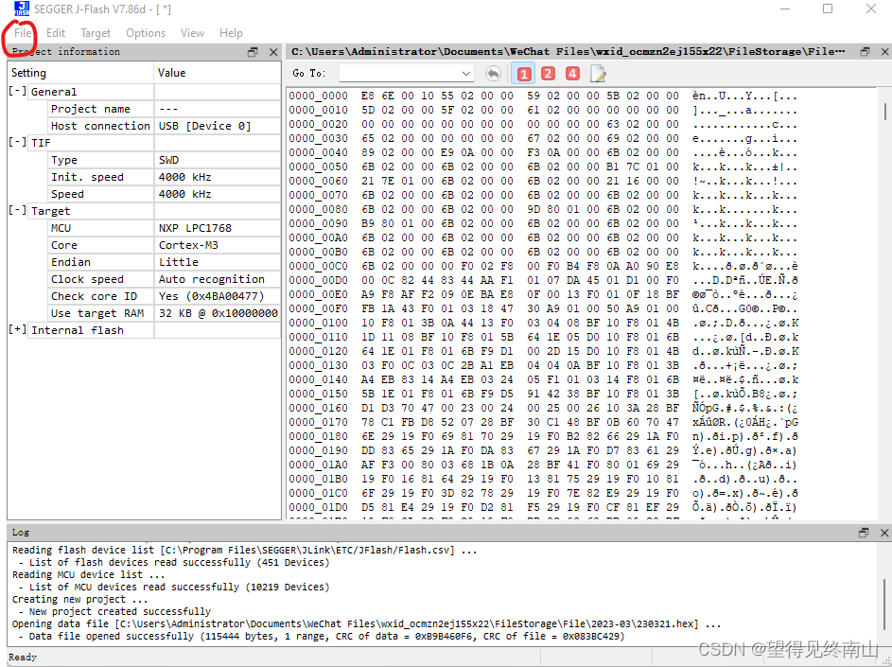Screen dimensions: 892x667
Task: Click the go back arrow icon
Action: (x=493, y=74)
